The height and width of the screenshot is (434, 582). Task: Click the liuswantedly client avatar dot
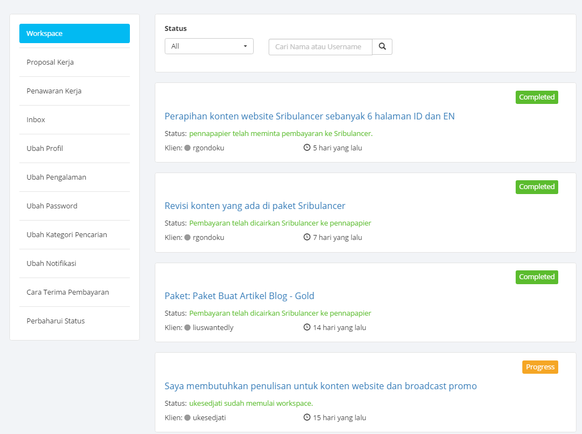187,327
